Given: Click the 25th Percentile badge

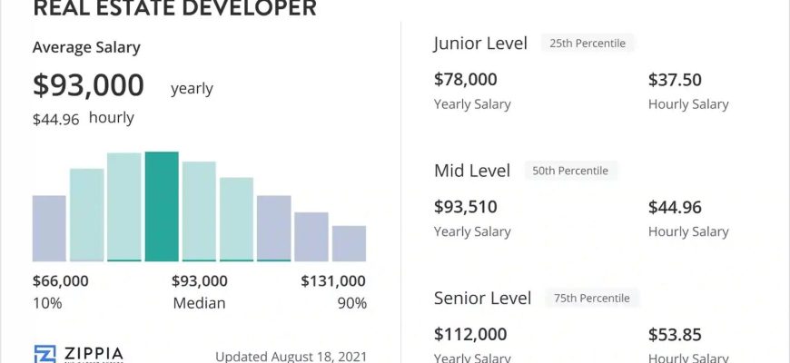Looking at the screenshot, I should click(588, 44).
